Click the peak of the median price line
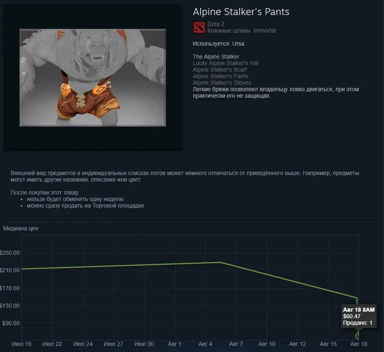 (x=221, y=262)
